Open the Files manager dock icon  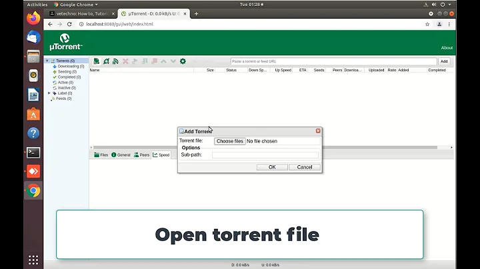(33, 57)
